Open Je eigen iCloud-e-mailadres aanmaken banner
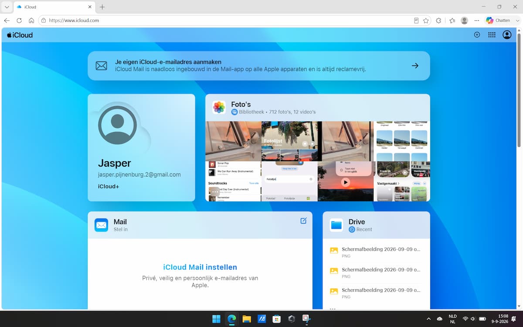Screen dimensions: 523x327 pos(259,66)
